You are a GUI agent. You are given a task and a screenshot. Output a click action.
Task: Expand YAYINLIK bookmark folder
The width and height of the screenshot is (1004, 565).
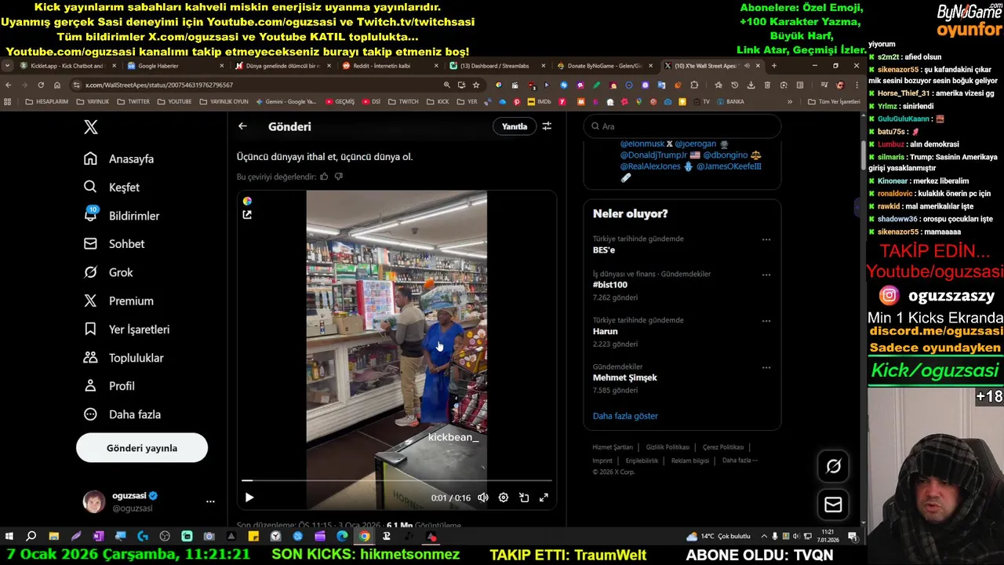93,101
